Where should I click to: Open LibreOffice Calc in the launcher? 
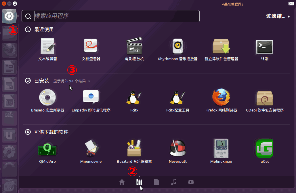tap(9, 84)
